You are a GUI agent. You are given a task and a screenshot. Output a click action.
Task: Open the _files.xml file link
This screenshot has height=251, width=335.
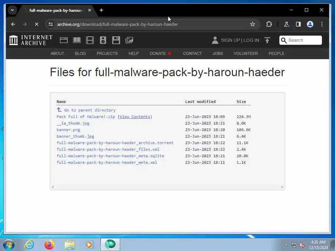click(108, 149)
